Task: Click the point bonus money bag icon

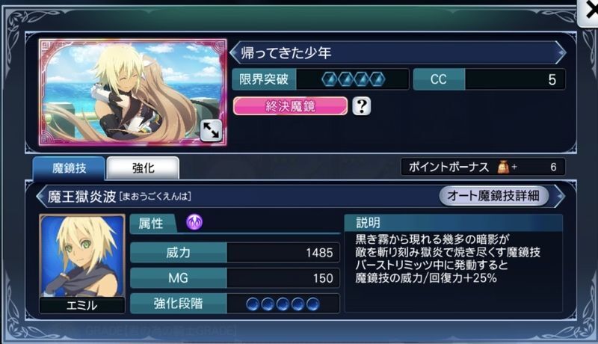Action: pos(503,167)
